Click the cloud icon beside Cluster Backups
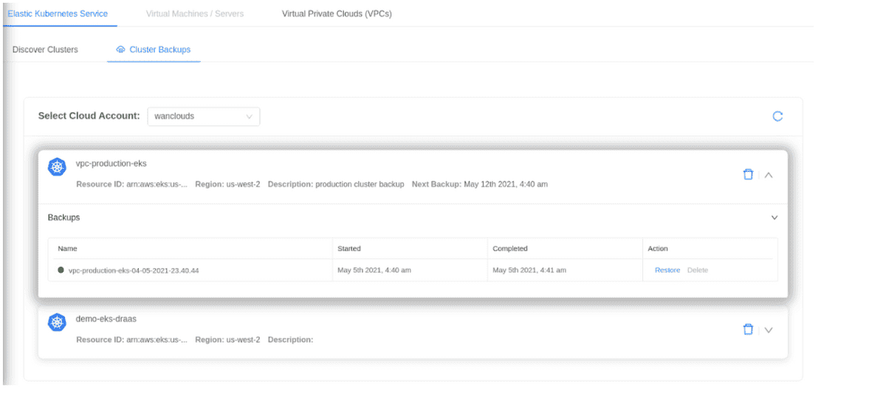This screenshot has width=886, height=398. coord(121,50)
